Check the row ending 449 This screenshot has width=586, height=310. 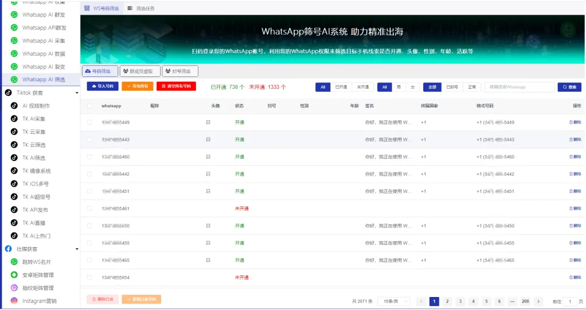[x=90, y=122]
